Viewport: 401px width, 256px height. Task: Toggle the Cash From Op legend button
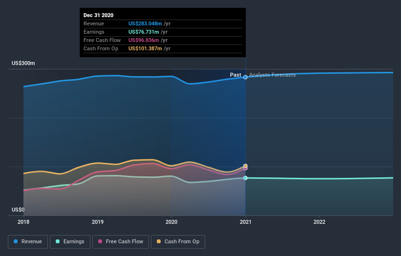coord(178,242)
